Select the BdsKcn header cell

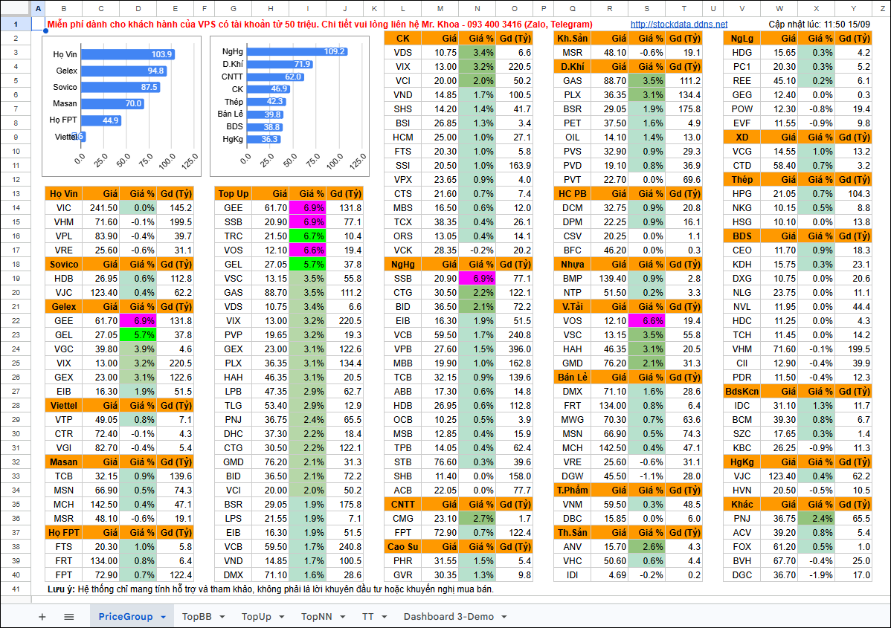click(742, 391)
